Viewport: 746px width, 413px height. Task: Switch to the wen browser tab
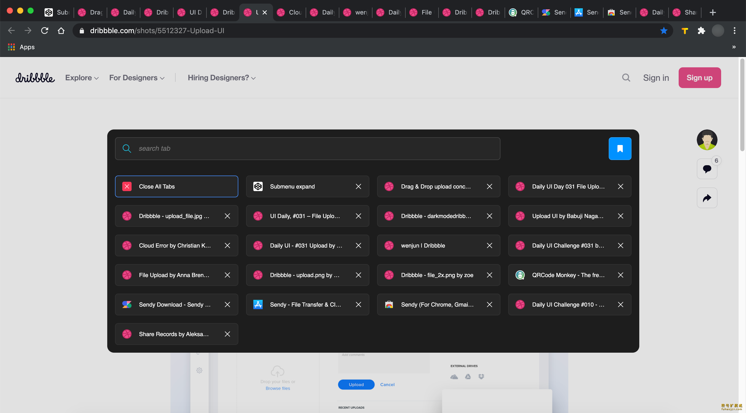pos(356,12)
